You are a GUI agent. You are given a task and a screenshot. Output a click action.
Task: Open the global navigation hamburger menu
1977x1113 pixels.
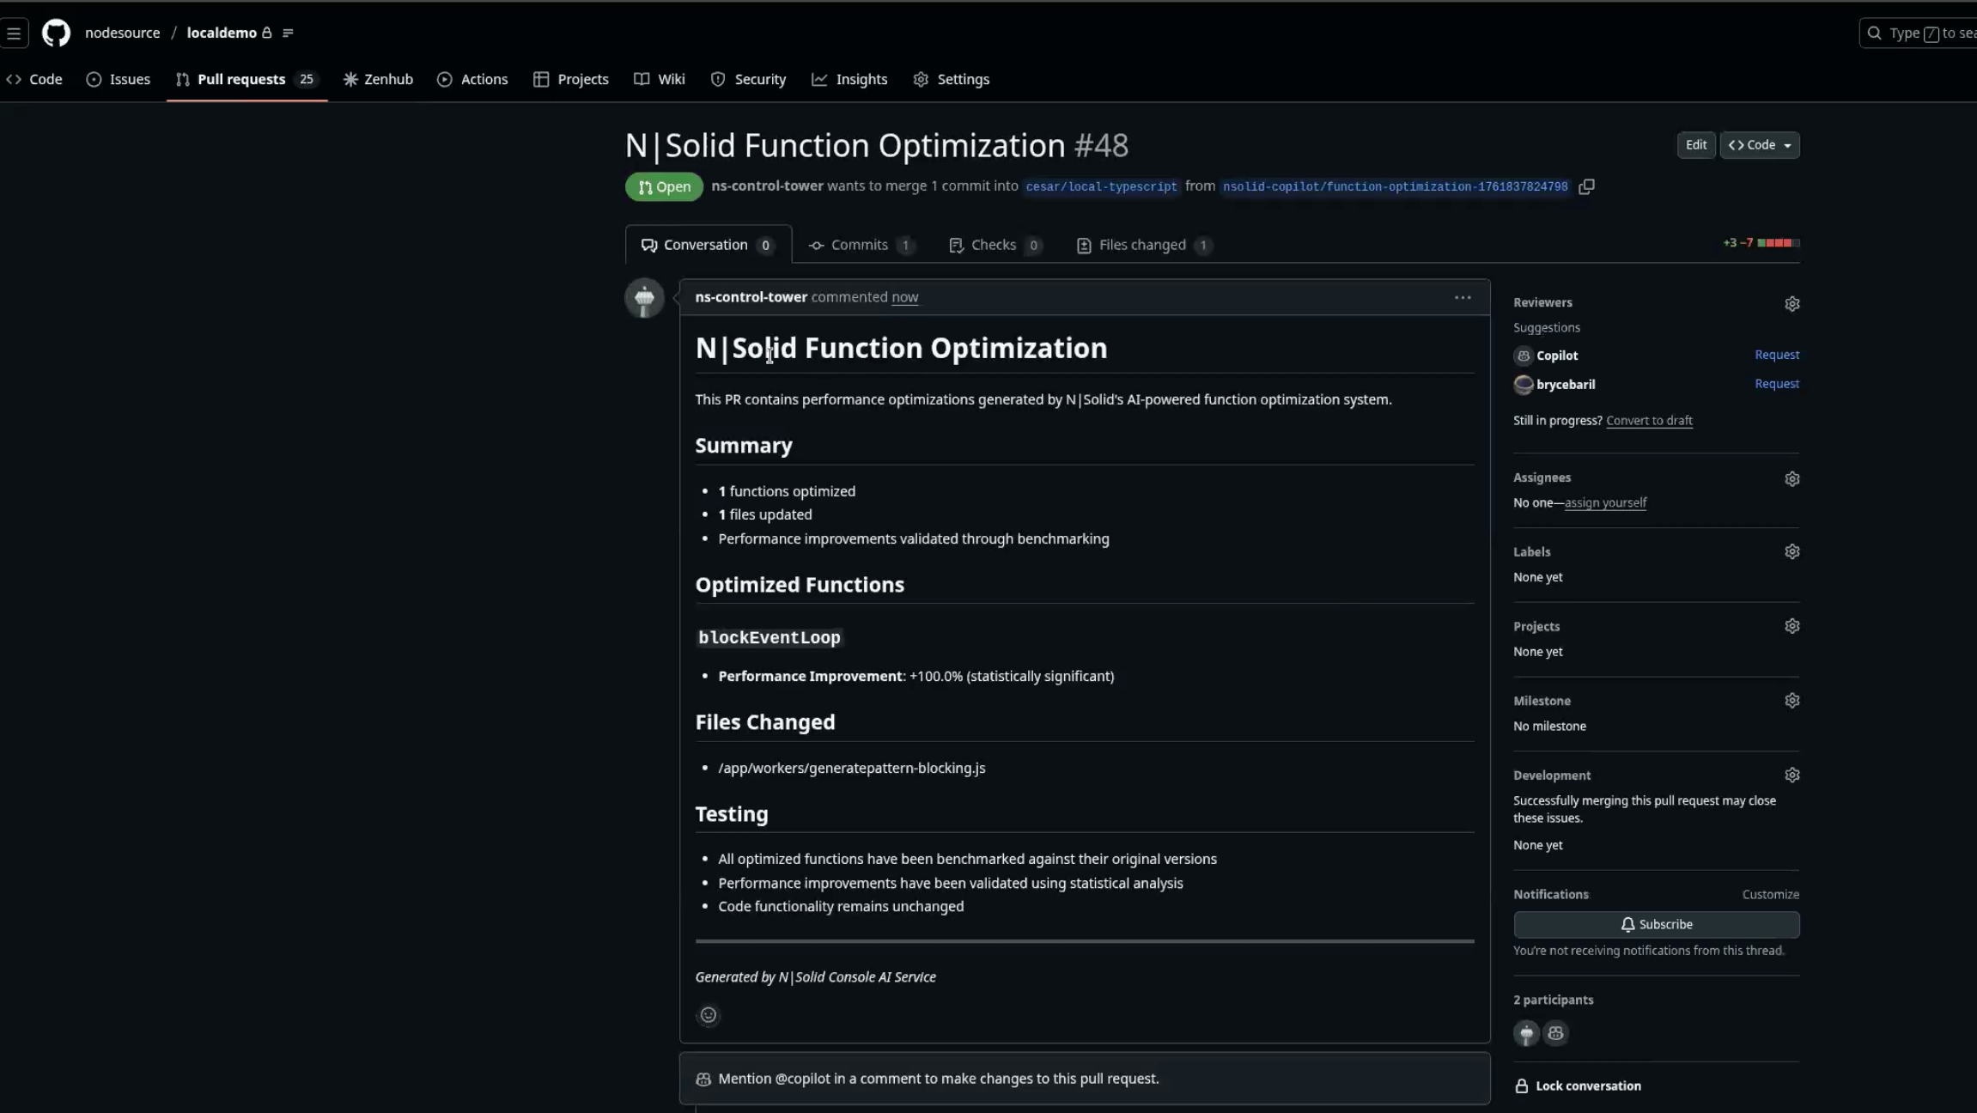[x=15, y=32]
